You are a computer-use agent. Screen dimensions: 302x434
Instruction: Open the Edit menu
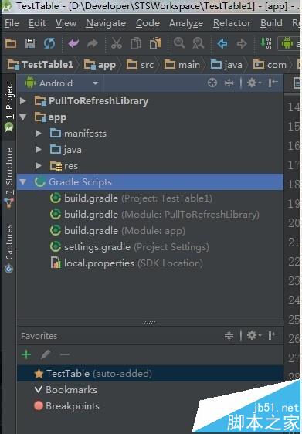(37, 23)
